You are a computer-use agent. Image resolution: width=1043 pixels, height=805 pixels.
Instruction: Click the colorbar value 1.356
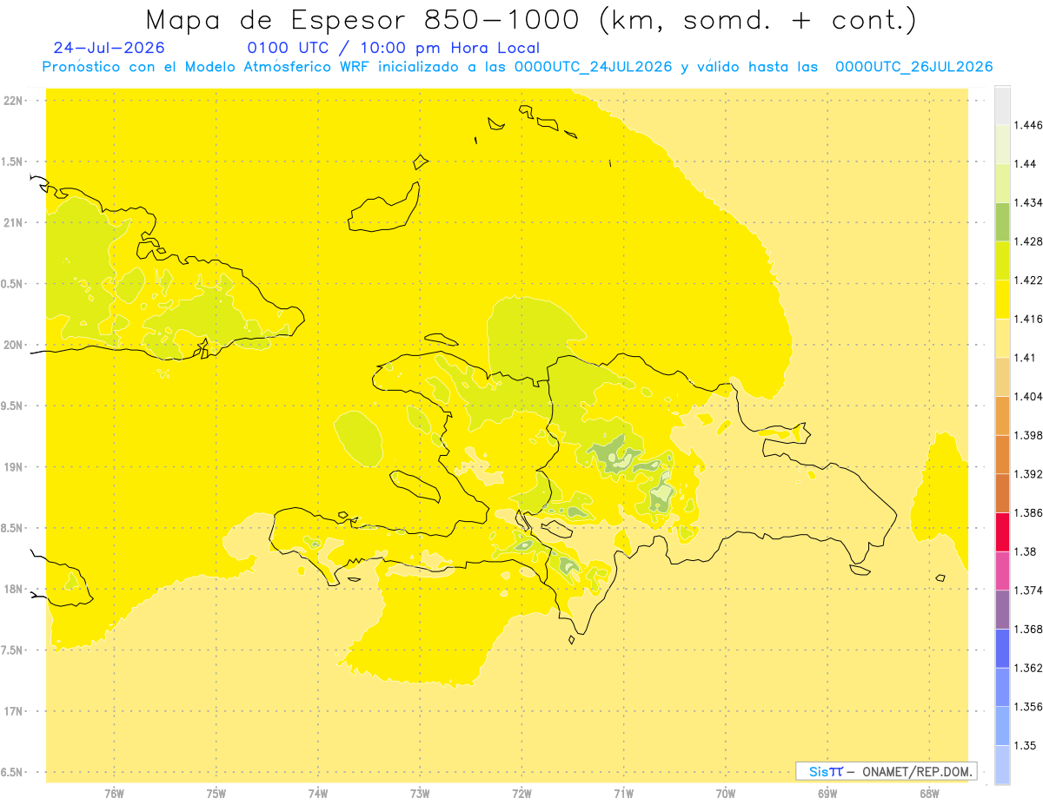pos(1027,707)
